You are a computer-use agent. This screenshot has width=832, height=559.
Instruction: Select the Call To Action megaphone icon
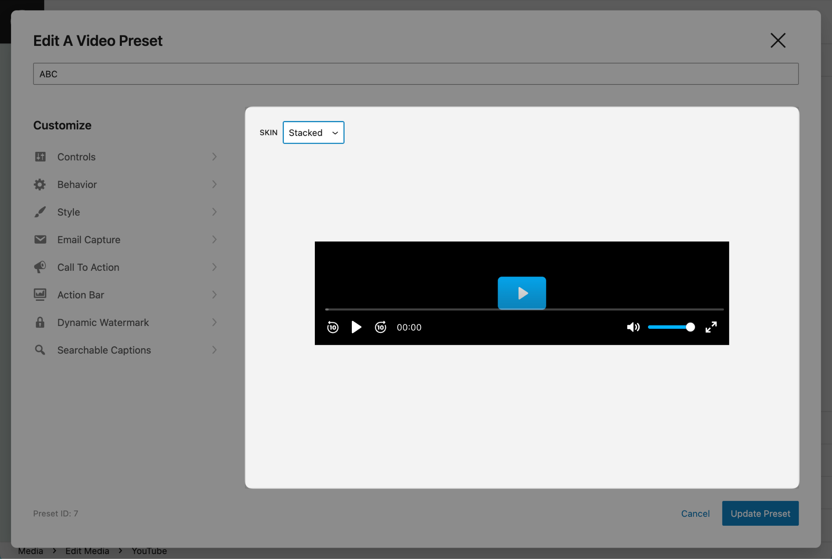click(x=40, y=267)
